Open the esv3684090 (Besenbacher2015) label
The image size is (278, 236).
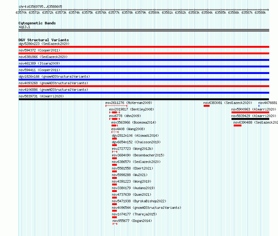coord(138,155)
